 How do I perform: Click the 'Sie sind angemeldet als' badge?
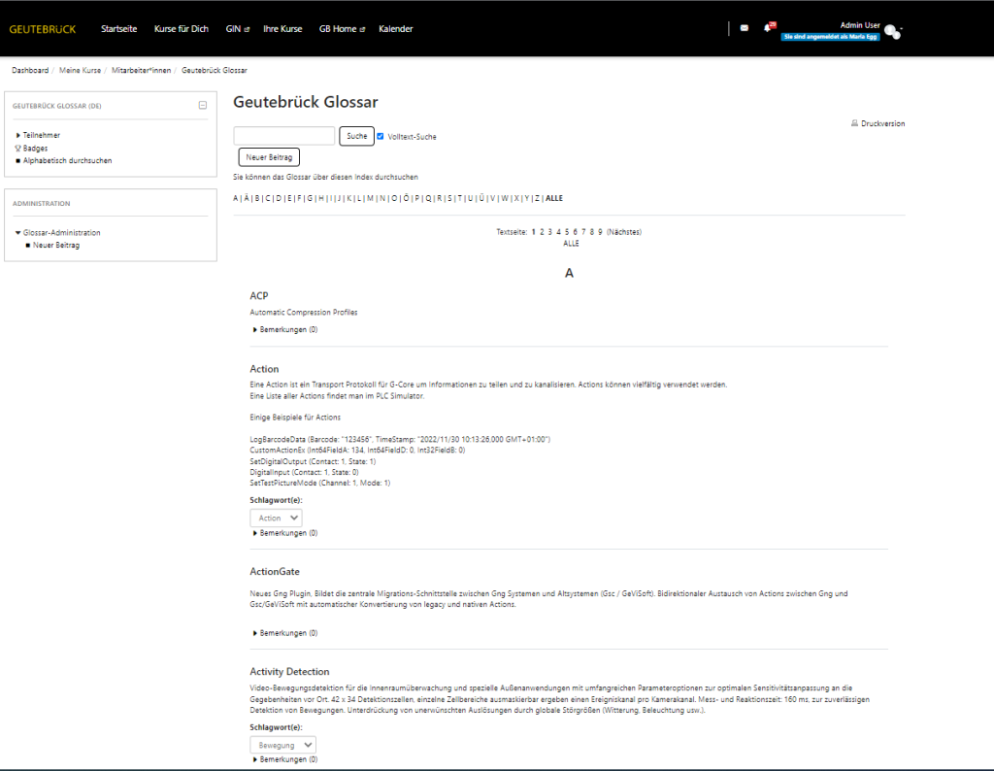coord(831,37)
